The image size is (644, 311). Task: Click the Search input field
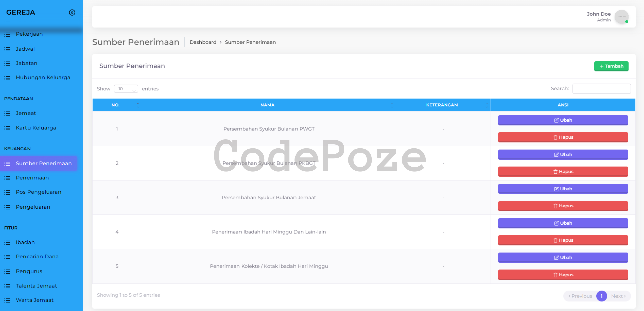click(601, 89)
